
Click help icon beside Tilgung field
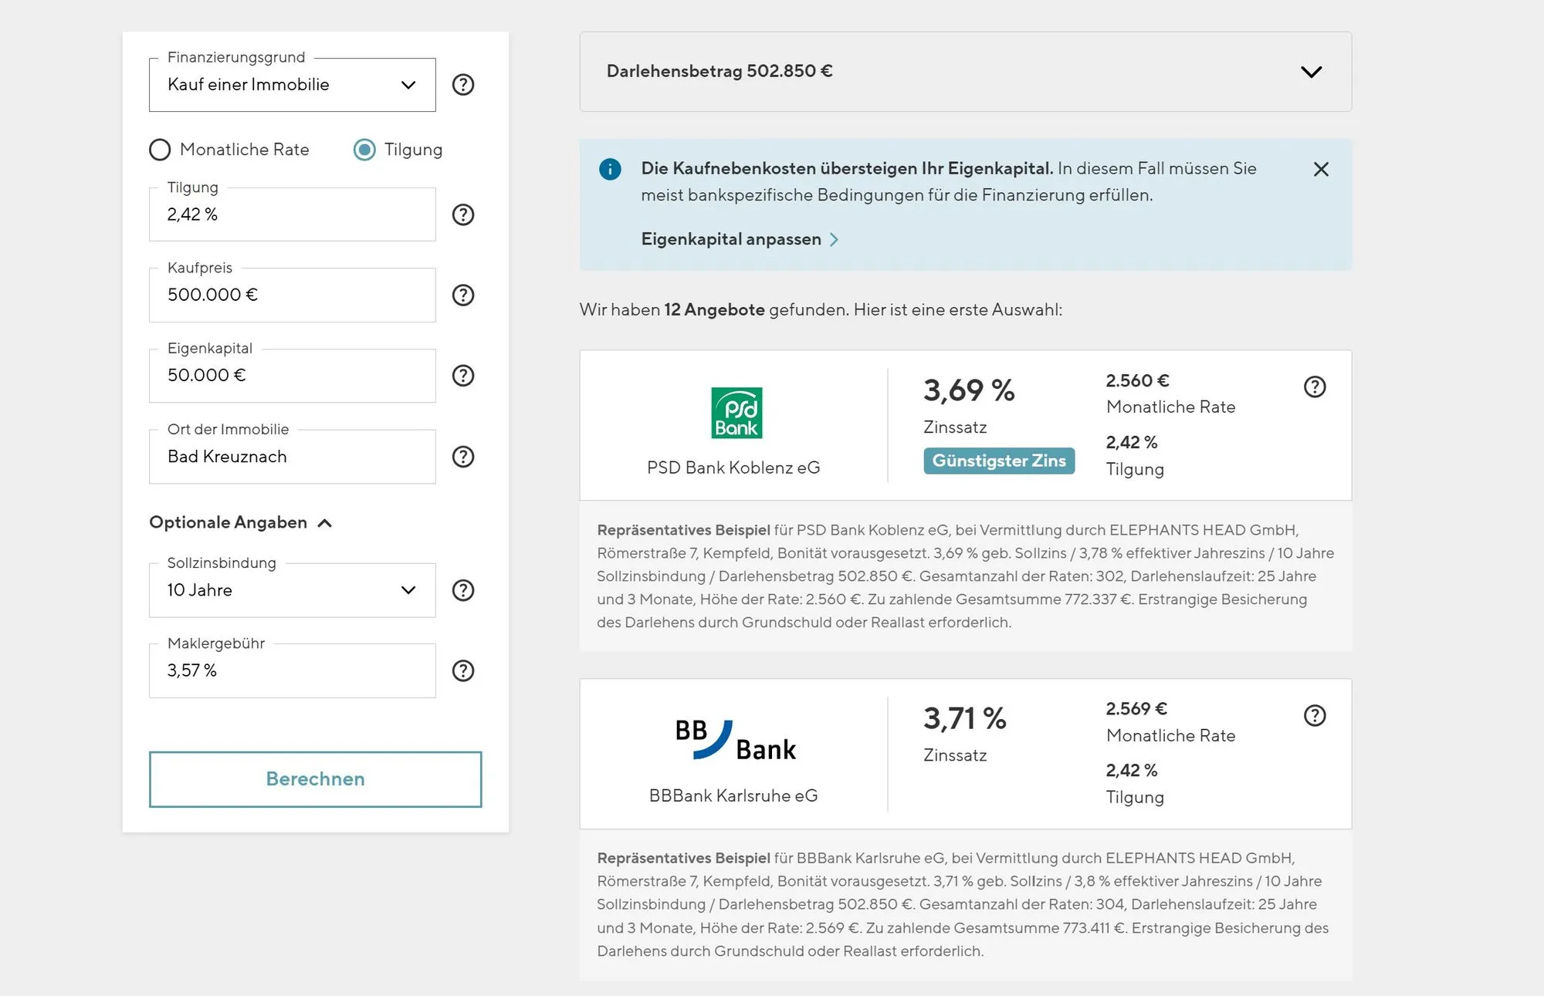click(462, 214)
